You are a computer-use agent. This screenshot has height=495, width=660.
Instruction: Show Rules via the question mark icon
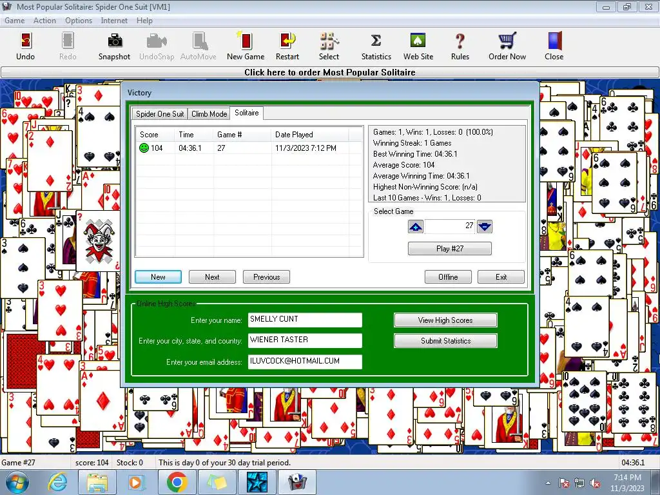pyautogui.click(x=460, y=46)
